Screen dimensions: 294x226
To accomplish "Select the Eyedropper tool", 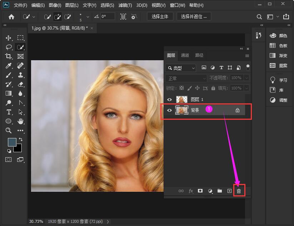I will [9, 66].
